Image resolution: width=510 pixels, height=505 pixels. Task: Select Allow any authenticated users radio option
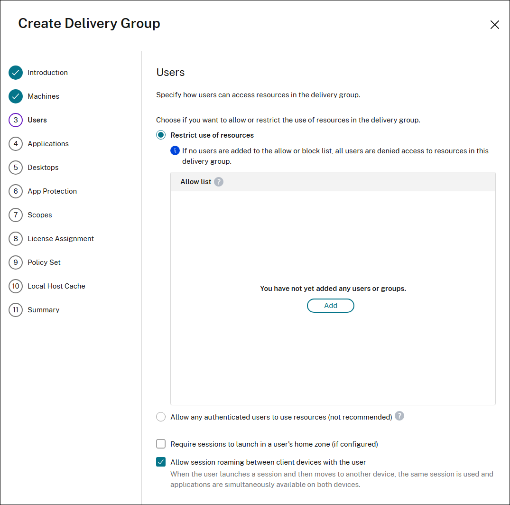coord(161,417)
